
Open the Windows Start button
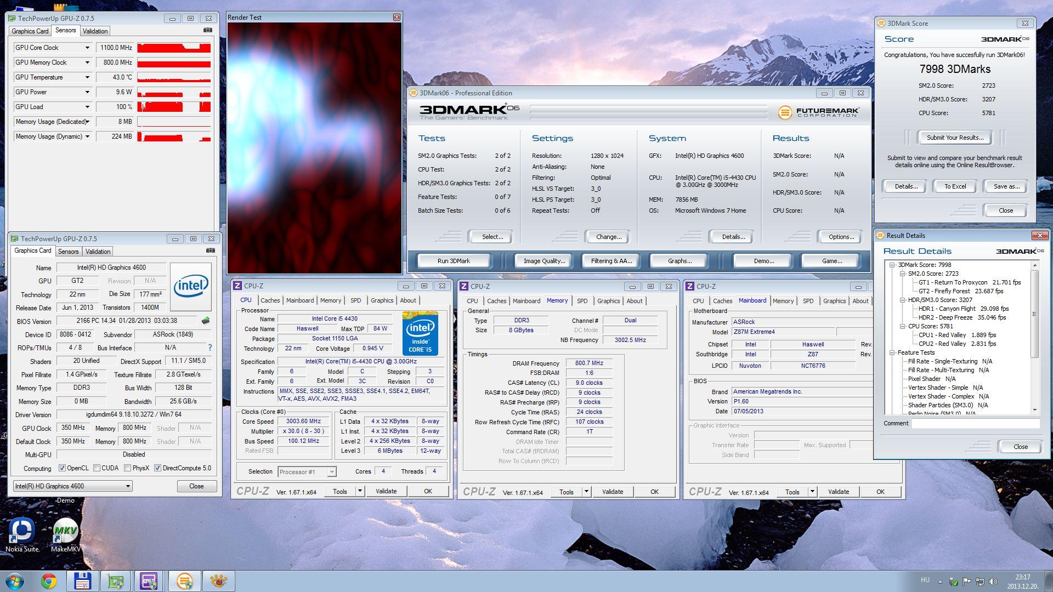14,580
